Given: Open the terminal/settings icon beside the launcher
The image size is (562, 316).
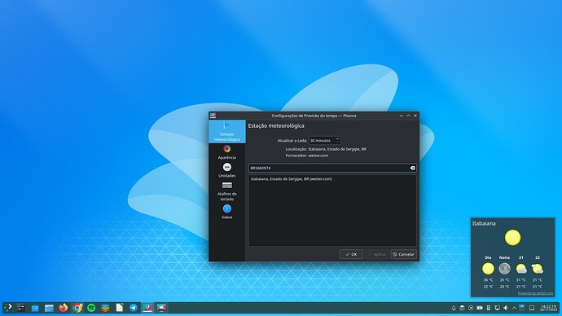Looking at the screenshot, I should point(21,308).
